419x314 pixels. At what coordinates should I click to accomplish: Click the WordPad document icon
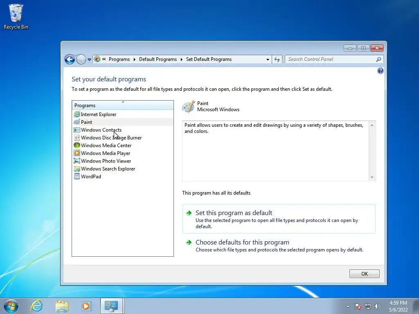click(x=77, y=176)
